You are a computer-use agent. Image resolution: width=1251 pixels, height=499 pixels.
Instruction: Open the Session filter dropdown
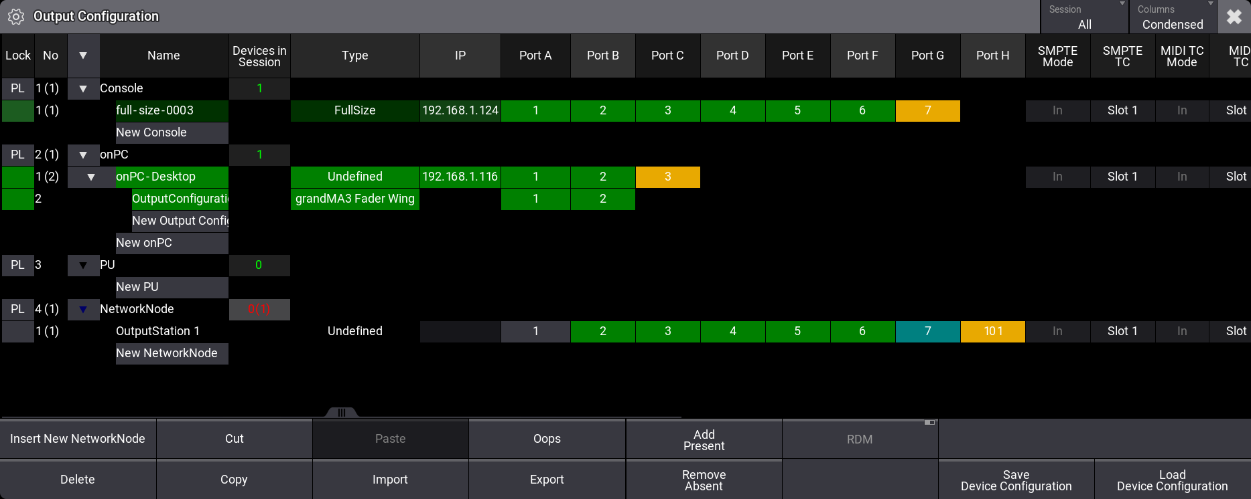coord(1084,17)
